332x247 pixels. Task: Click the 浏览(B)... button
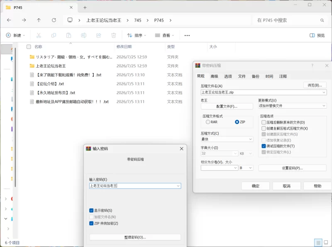click(x=315, y=85)
